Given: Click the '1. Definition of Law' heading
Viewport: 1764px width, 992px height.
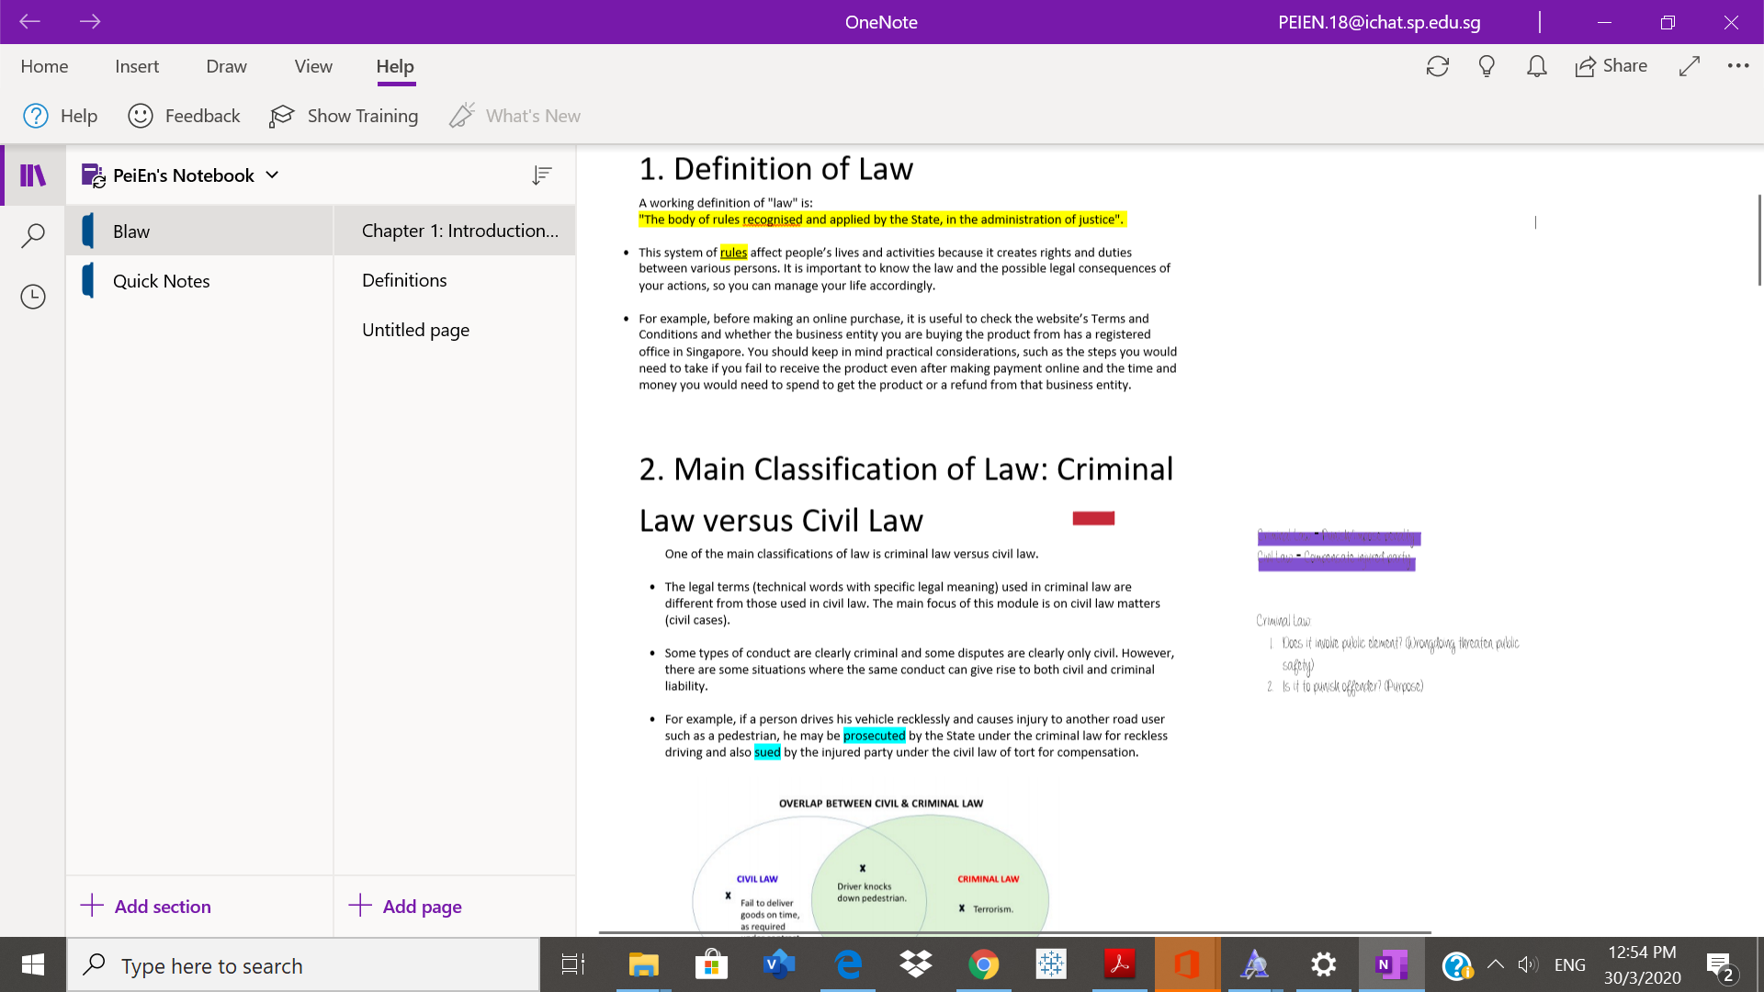Looking at the screenshot, I should 775,169.
